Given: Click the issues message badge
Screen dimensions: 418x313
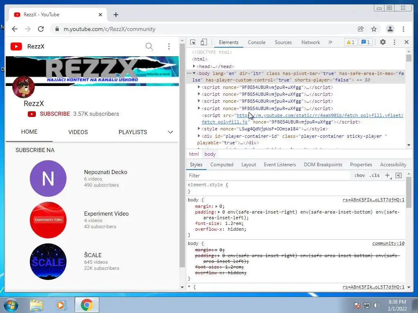Looking at the screenshot, I should [x=365, y=42].
